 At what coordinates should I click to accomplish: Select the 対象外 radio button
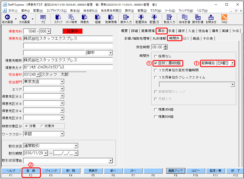coord(42,126)
